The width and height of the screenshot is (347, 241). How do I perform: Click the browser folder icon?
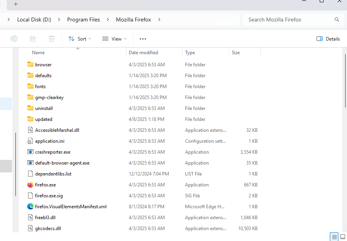pyautogui.click(x=30, y=64)
